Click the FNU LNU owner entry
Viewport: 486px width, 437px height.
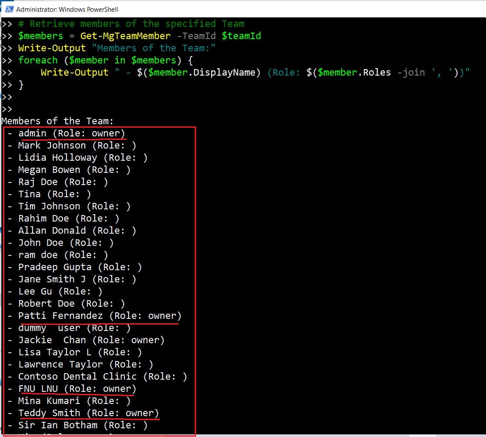77,388
